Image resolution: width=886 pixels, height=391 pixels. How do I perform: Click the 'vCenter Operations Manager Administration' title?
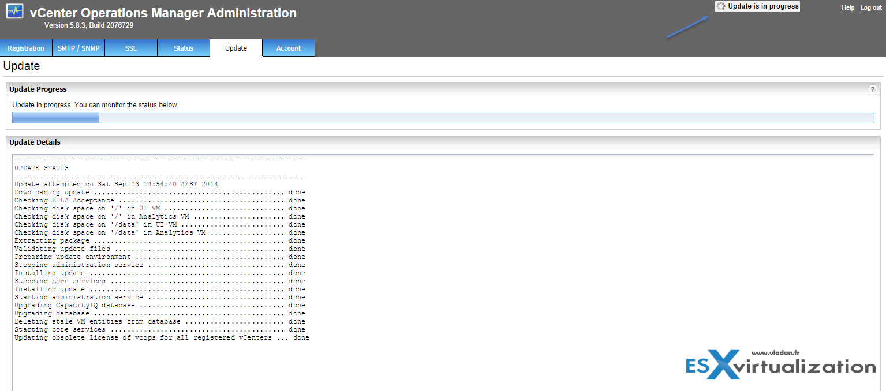(x=163, y=13)
